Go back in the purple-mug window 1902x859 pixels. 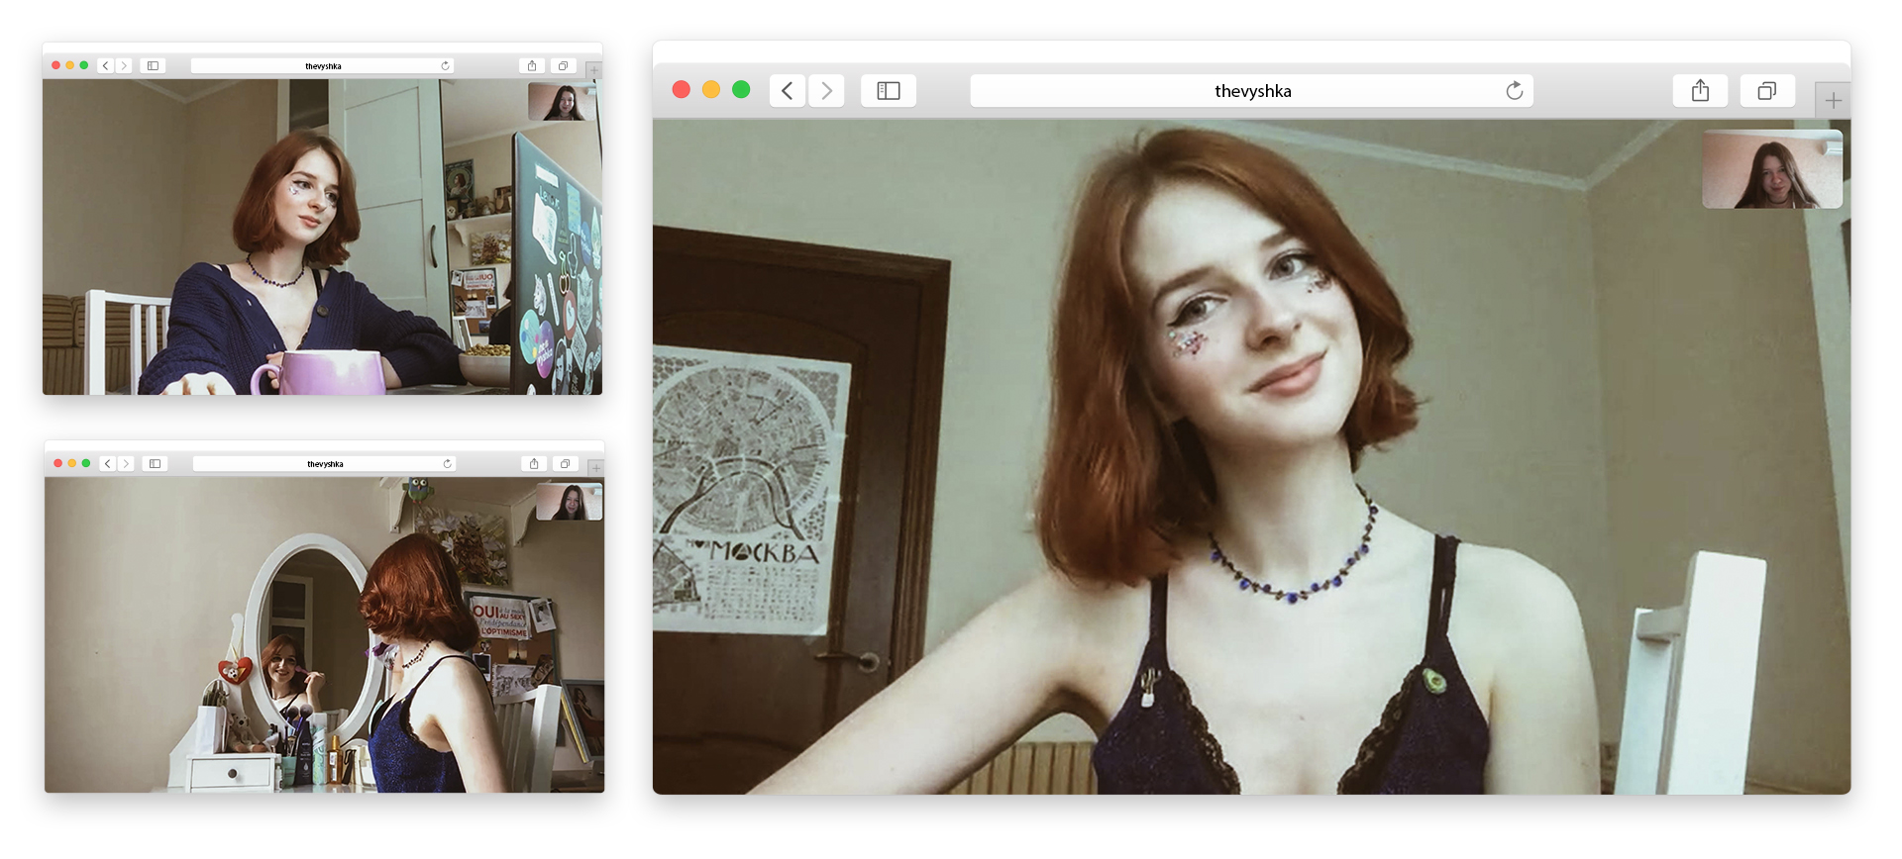(106, 66)
